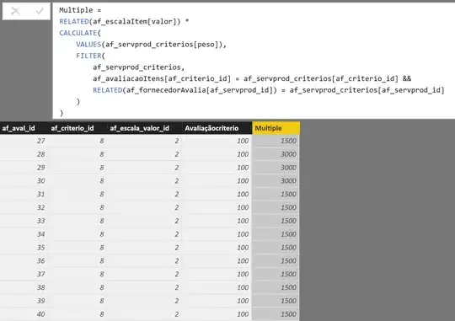Select Multiple value 1500 in row 35
Viewport: 455px width, 321px height.
[x=276, y=248]
